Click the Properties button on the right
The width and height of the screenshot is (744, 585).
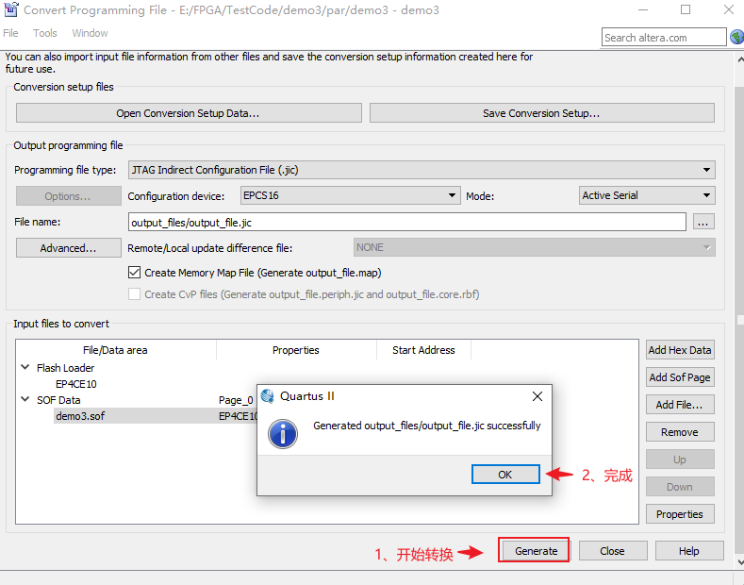pos(680,514)
